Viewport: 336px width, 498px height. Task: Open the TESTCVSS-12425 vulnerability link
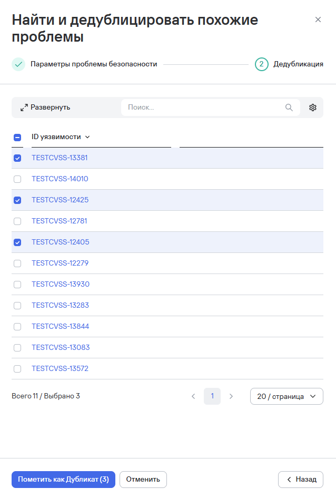60,200
